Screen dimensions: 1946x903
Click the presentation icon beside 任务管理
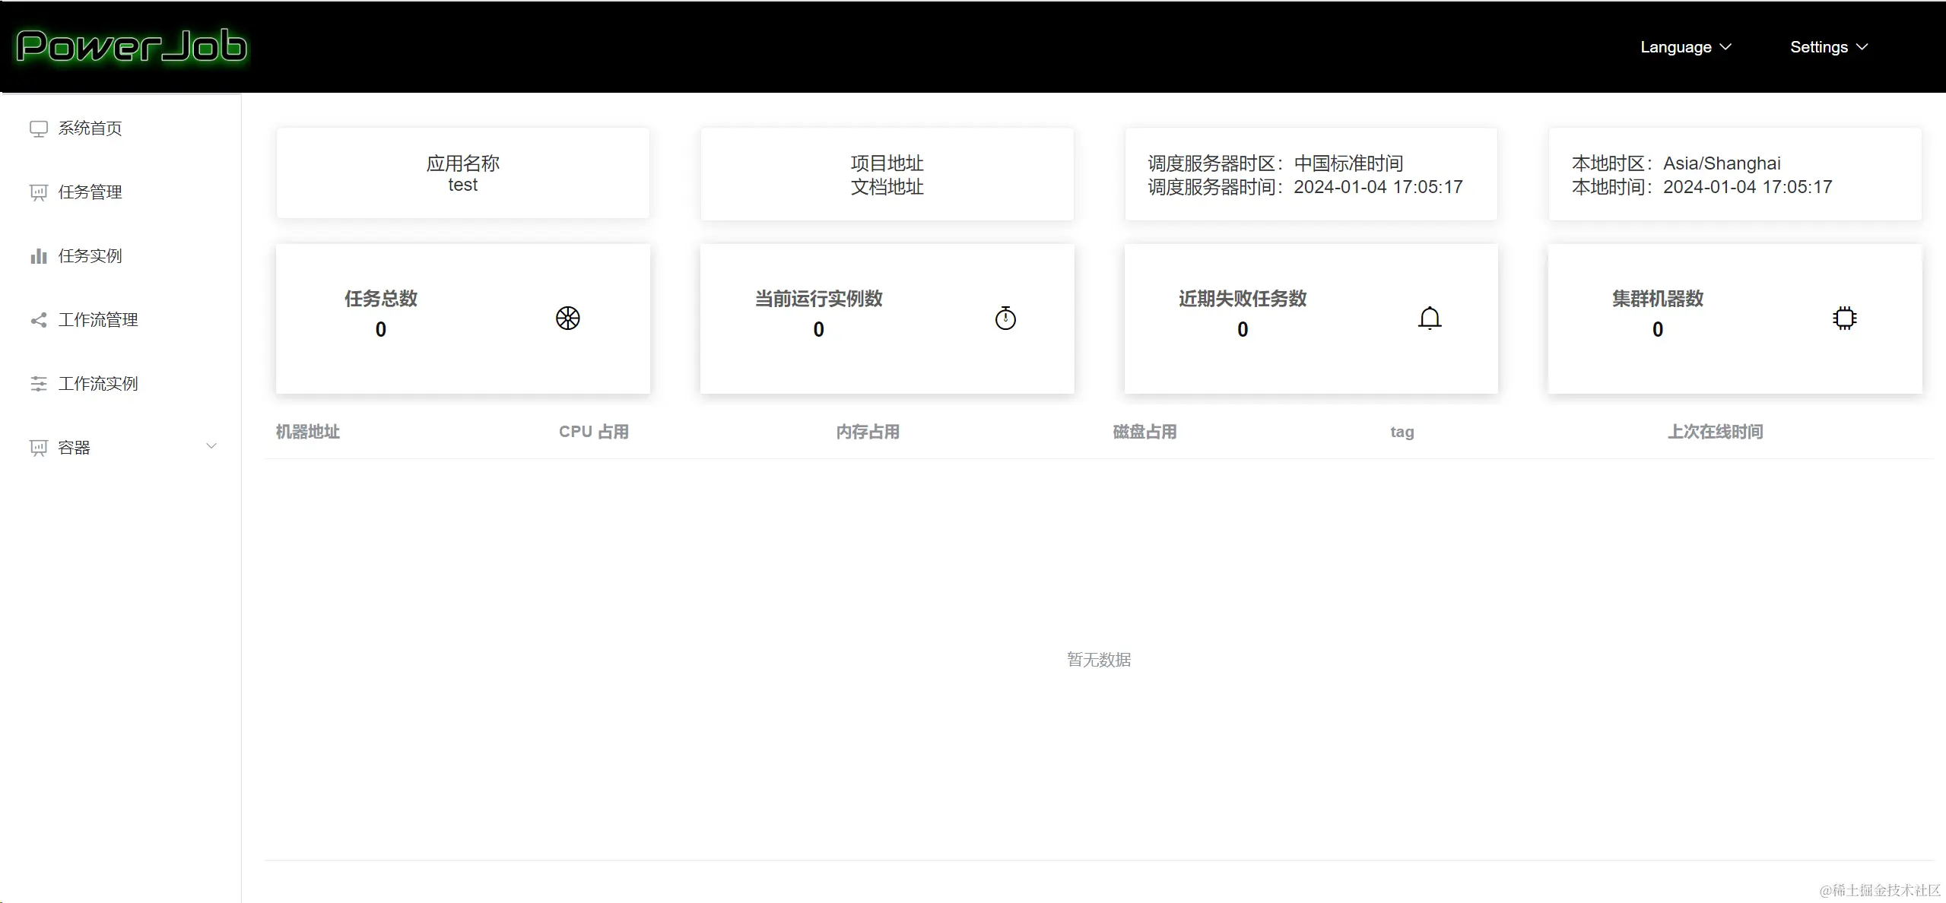click(x=38, y=192)
